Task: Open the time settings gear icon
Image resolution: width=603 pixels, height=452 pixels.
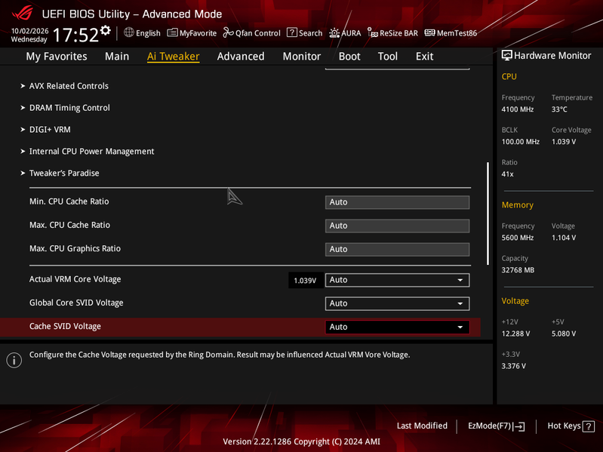Action: click(x=106, y=30)
